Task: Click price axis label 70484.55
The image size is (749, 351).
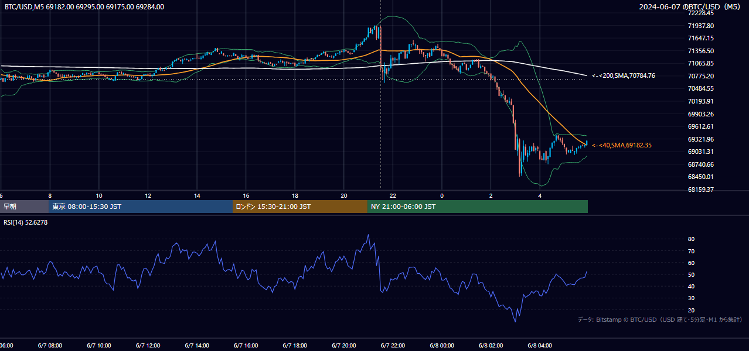Action: click(700, 88)
